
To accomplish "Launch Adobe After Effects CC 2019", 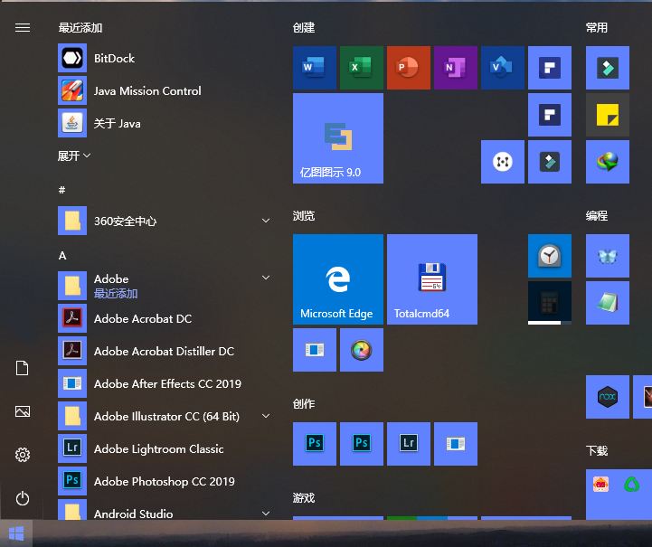I will [164, 383].
